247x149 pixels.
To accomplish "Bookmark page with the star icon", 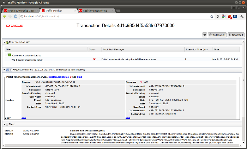I will click(212, 16).
